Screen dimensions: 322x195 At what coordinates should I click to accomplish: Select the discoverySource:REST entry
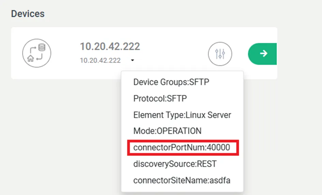[175, 164]
